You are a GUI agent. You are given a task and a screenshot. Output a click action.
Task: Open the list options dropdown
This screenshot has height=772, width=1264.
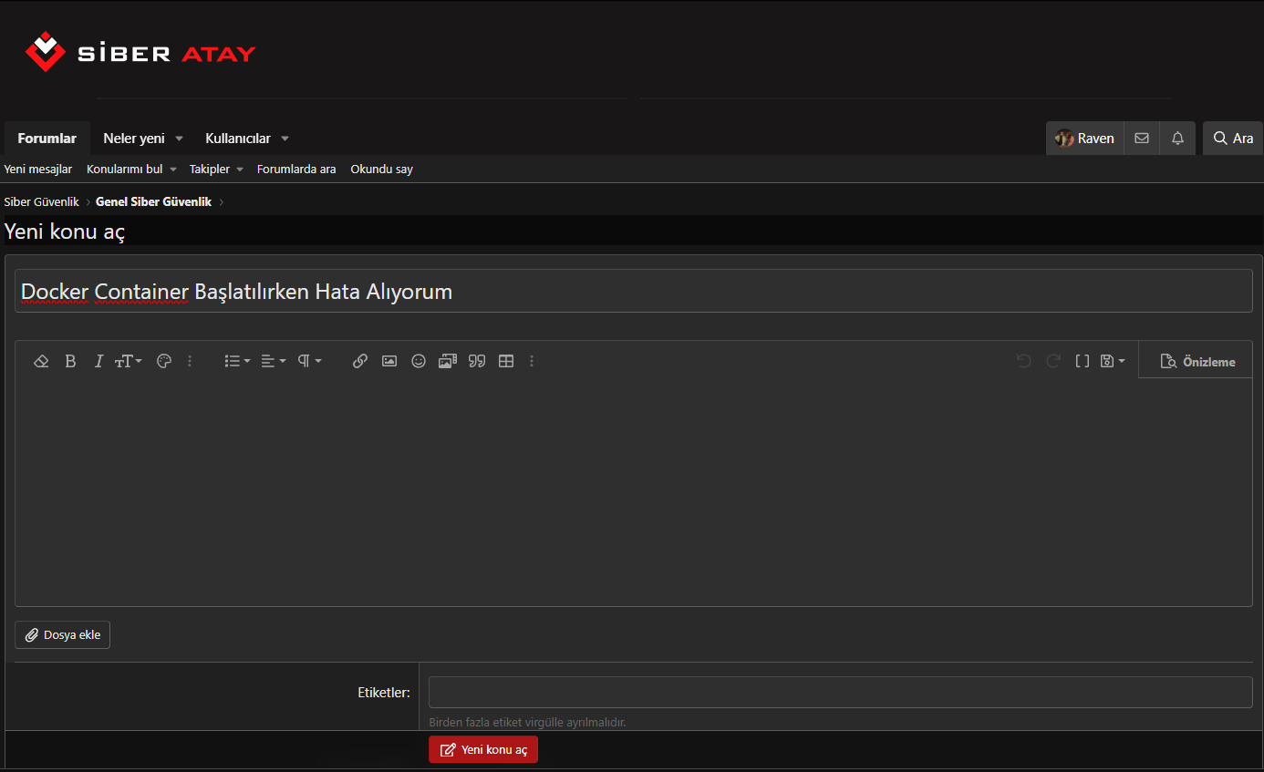click(237, 361)
